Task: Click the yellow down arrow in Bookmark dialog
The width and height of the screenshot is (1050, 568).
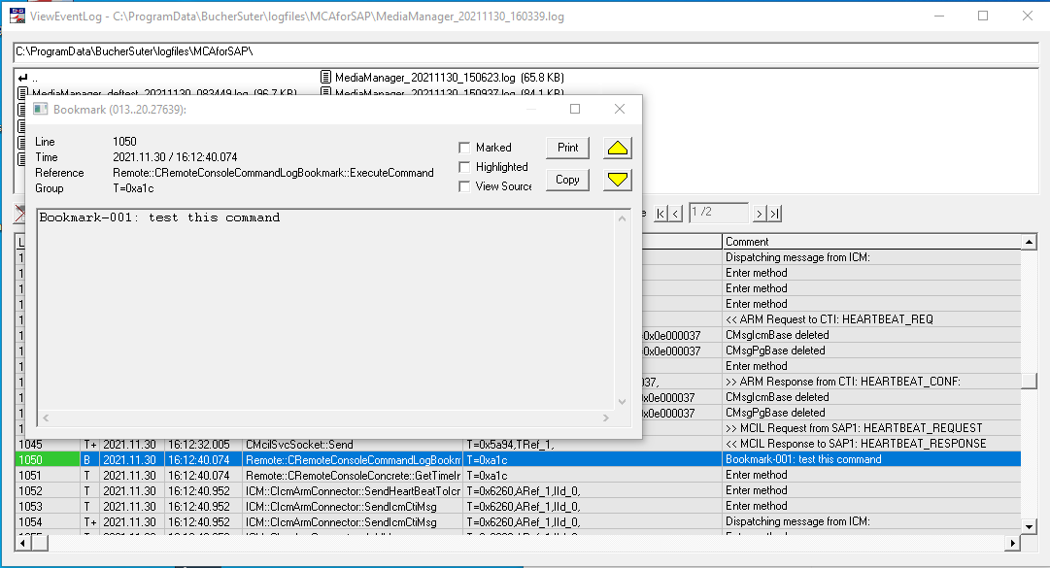Action: (x=618, y=180)
